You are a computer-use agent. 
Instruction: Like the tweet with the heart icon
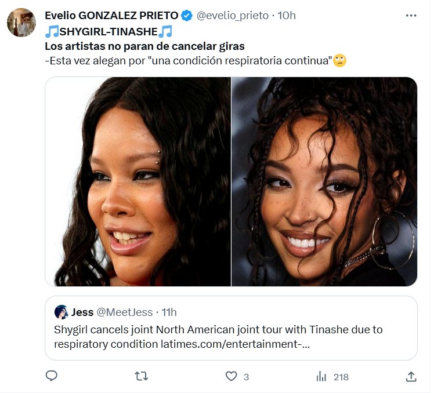232,376
